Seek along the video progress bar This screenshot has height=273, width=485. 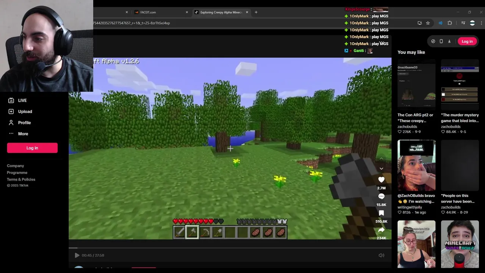coord(230,248)
